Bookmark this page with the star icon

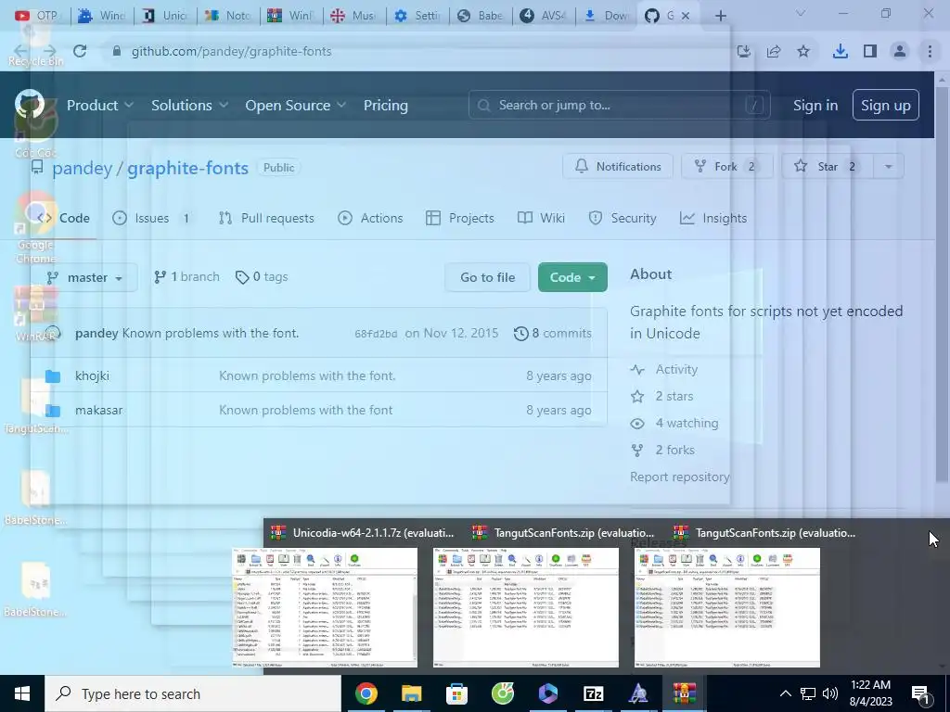pyautogui.click(x=803, y=52)
